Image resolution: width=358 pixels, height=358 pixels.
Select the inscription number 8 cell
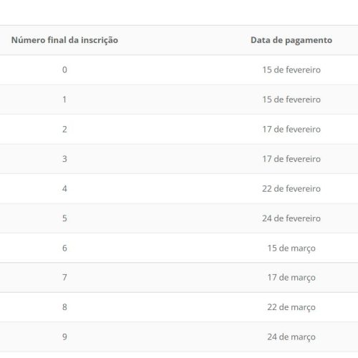pyautogui.click(x=64, y=307)
